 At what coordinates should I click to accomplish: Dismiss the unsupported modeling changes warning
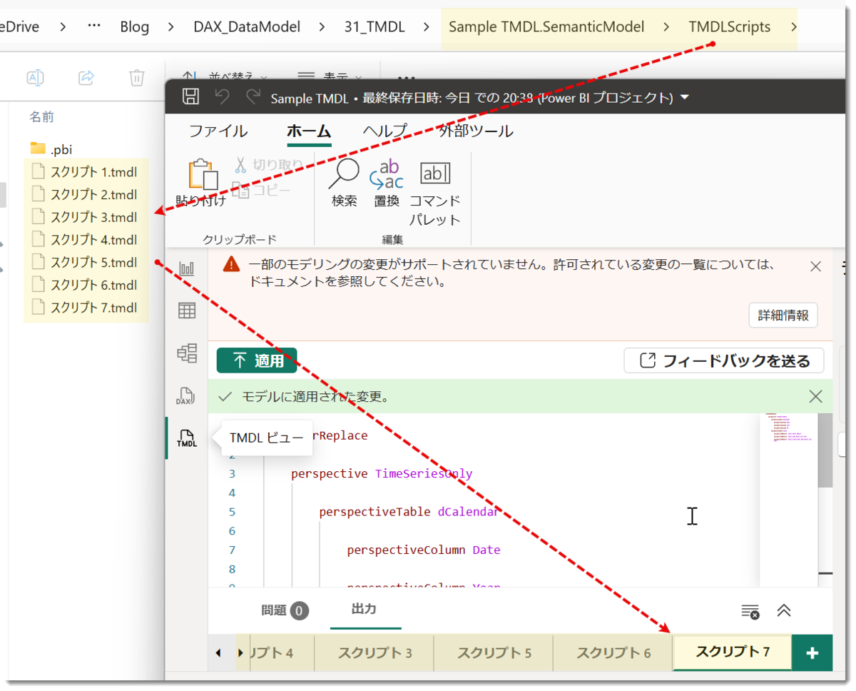[817, 266]
